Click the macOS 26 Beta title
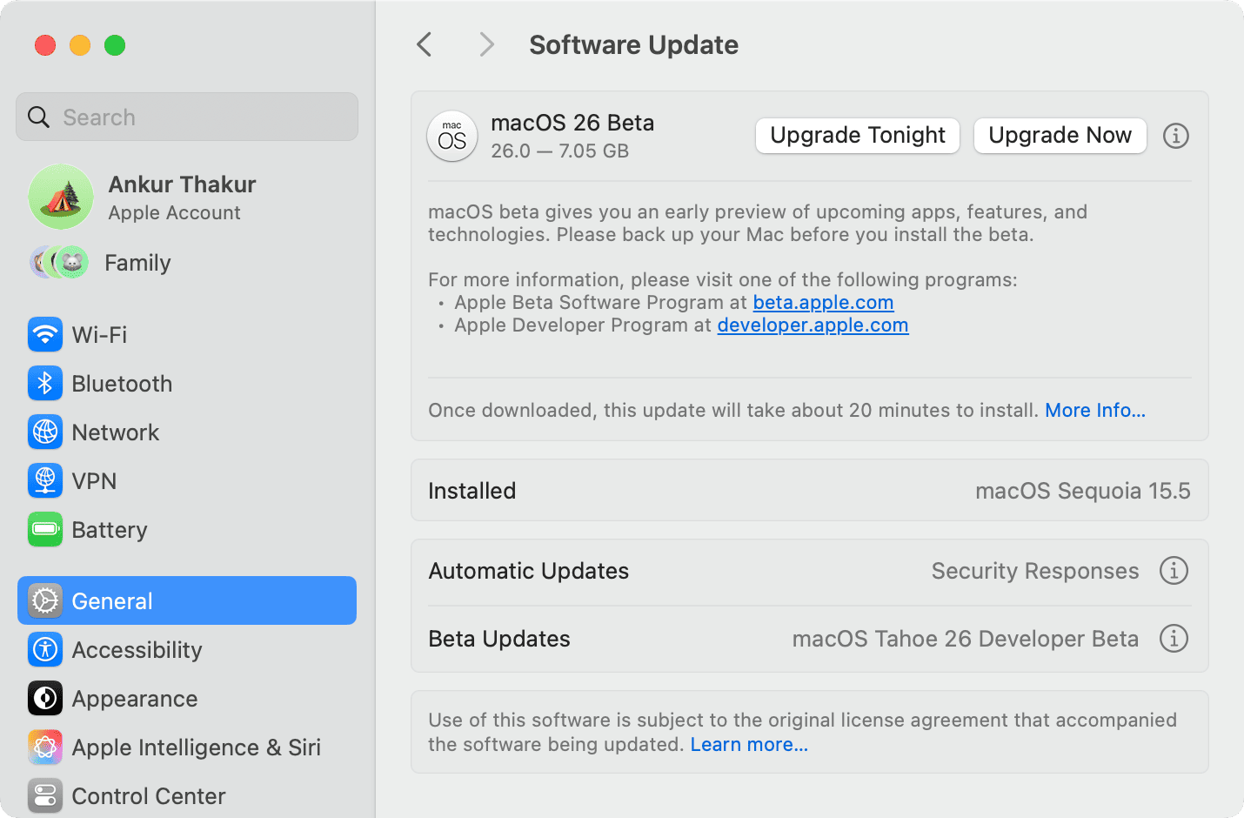Viewport: 1244px width, 818px height. click(572, 123)
